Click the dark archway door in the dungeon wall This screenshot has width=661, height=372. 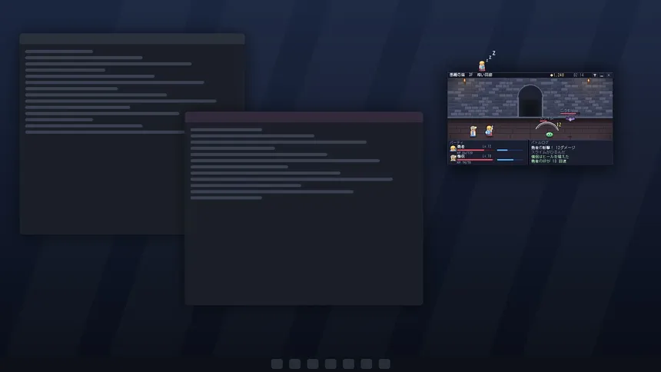[x=530, y=101]
